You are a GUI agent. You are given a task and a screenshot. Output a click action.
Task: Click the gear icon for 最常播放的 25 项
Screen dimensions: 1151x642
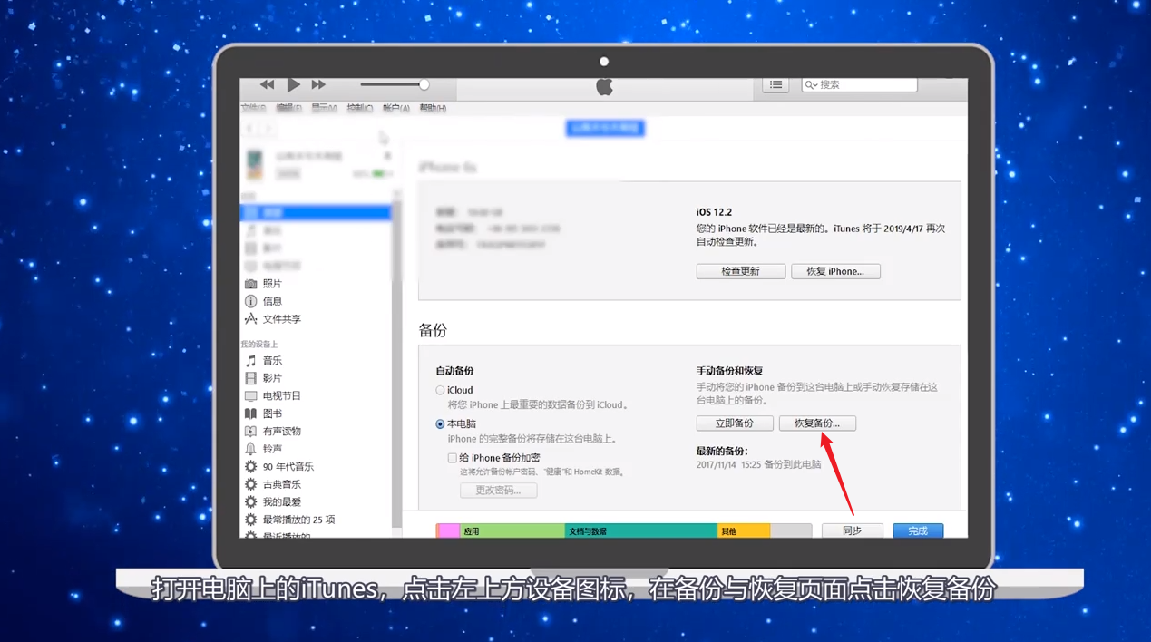(x=251, y=520)
